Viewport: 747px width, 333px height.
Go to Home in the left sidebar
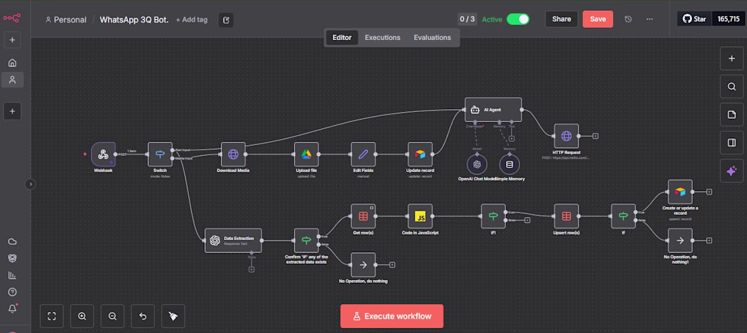[12, 63]
